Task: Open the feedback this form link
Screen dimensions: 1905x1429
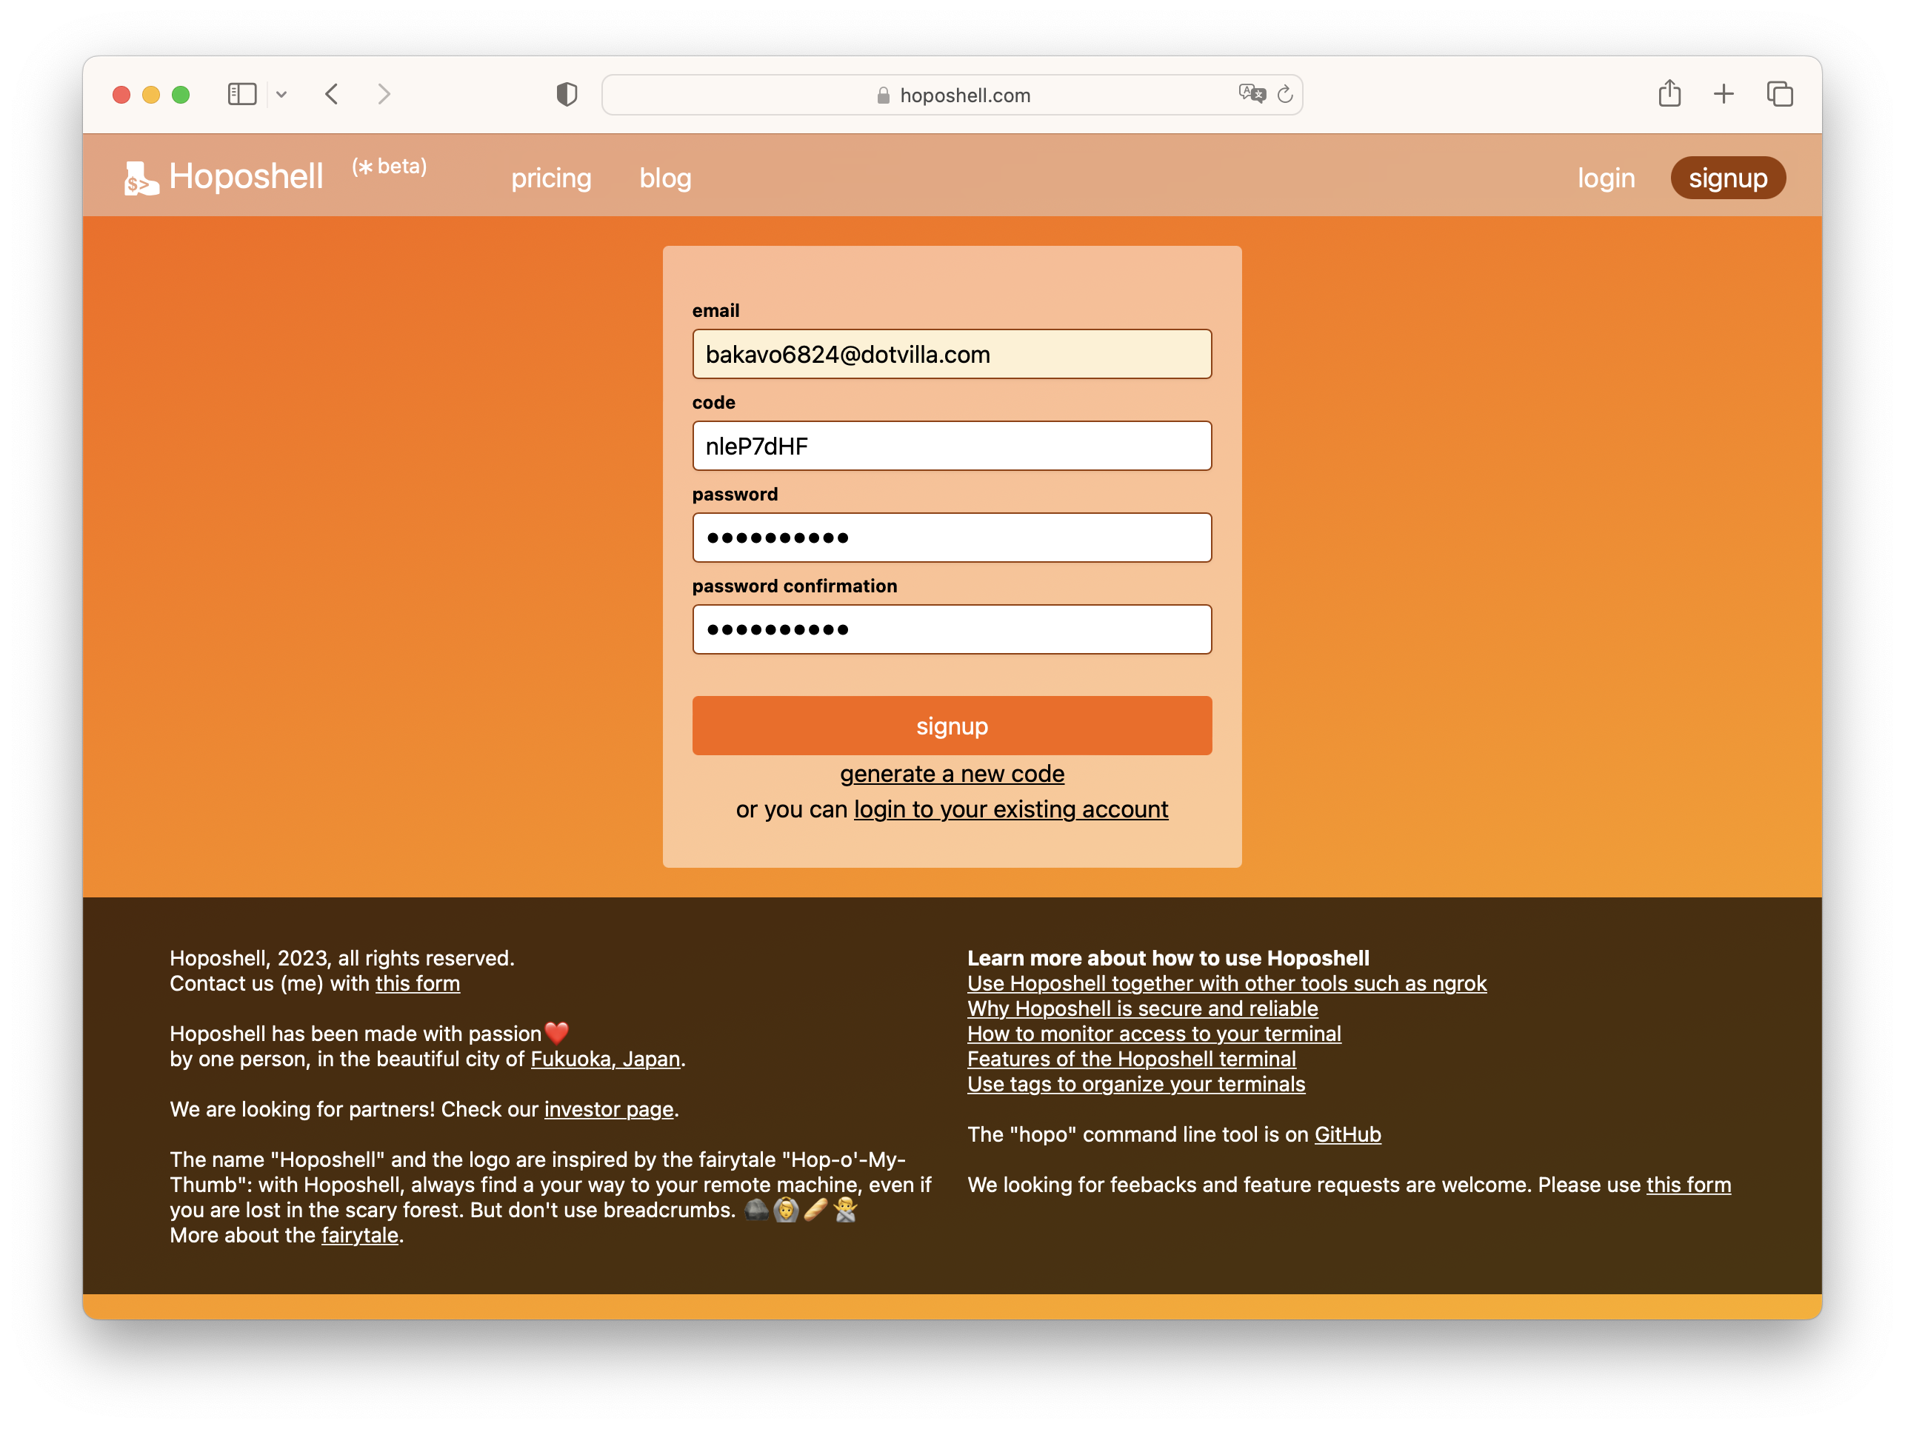Action: coord(1688,1185)
